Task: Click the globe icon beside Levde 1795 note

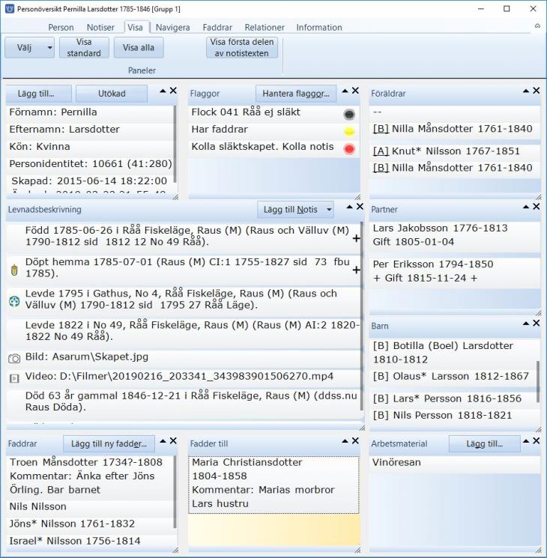Action: pos(14,301)
